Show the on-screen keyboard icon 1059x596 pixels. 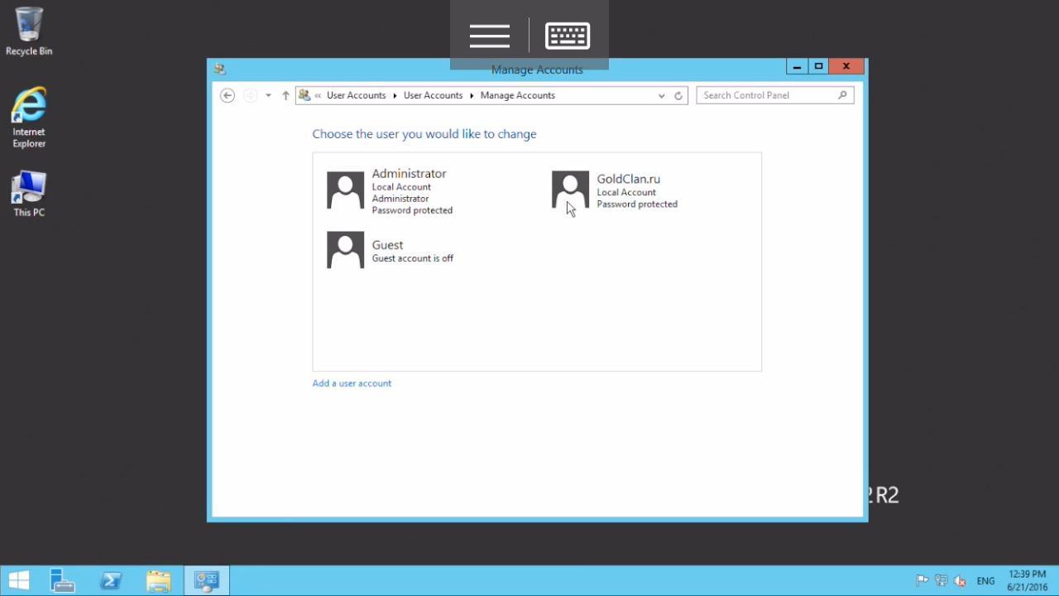pos(568,36)
